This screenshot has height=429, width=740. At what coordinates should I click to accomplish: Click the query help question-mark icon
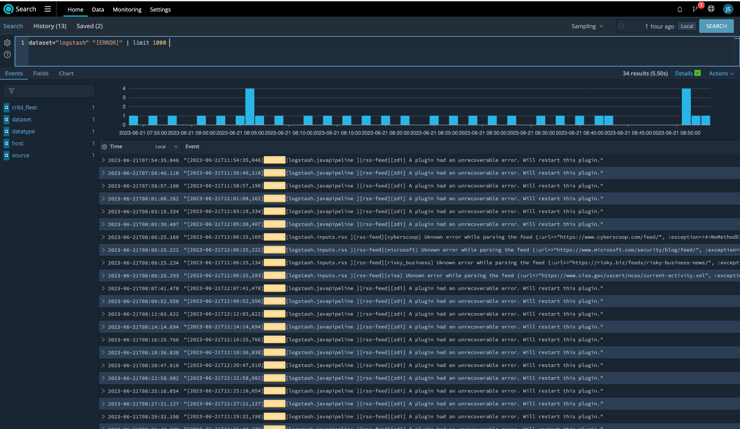(x=7, y=55)
